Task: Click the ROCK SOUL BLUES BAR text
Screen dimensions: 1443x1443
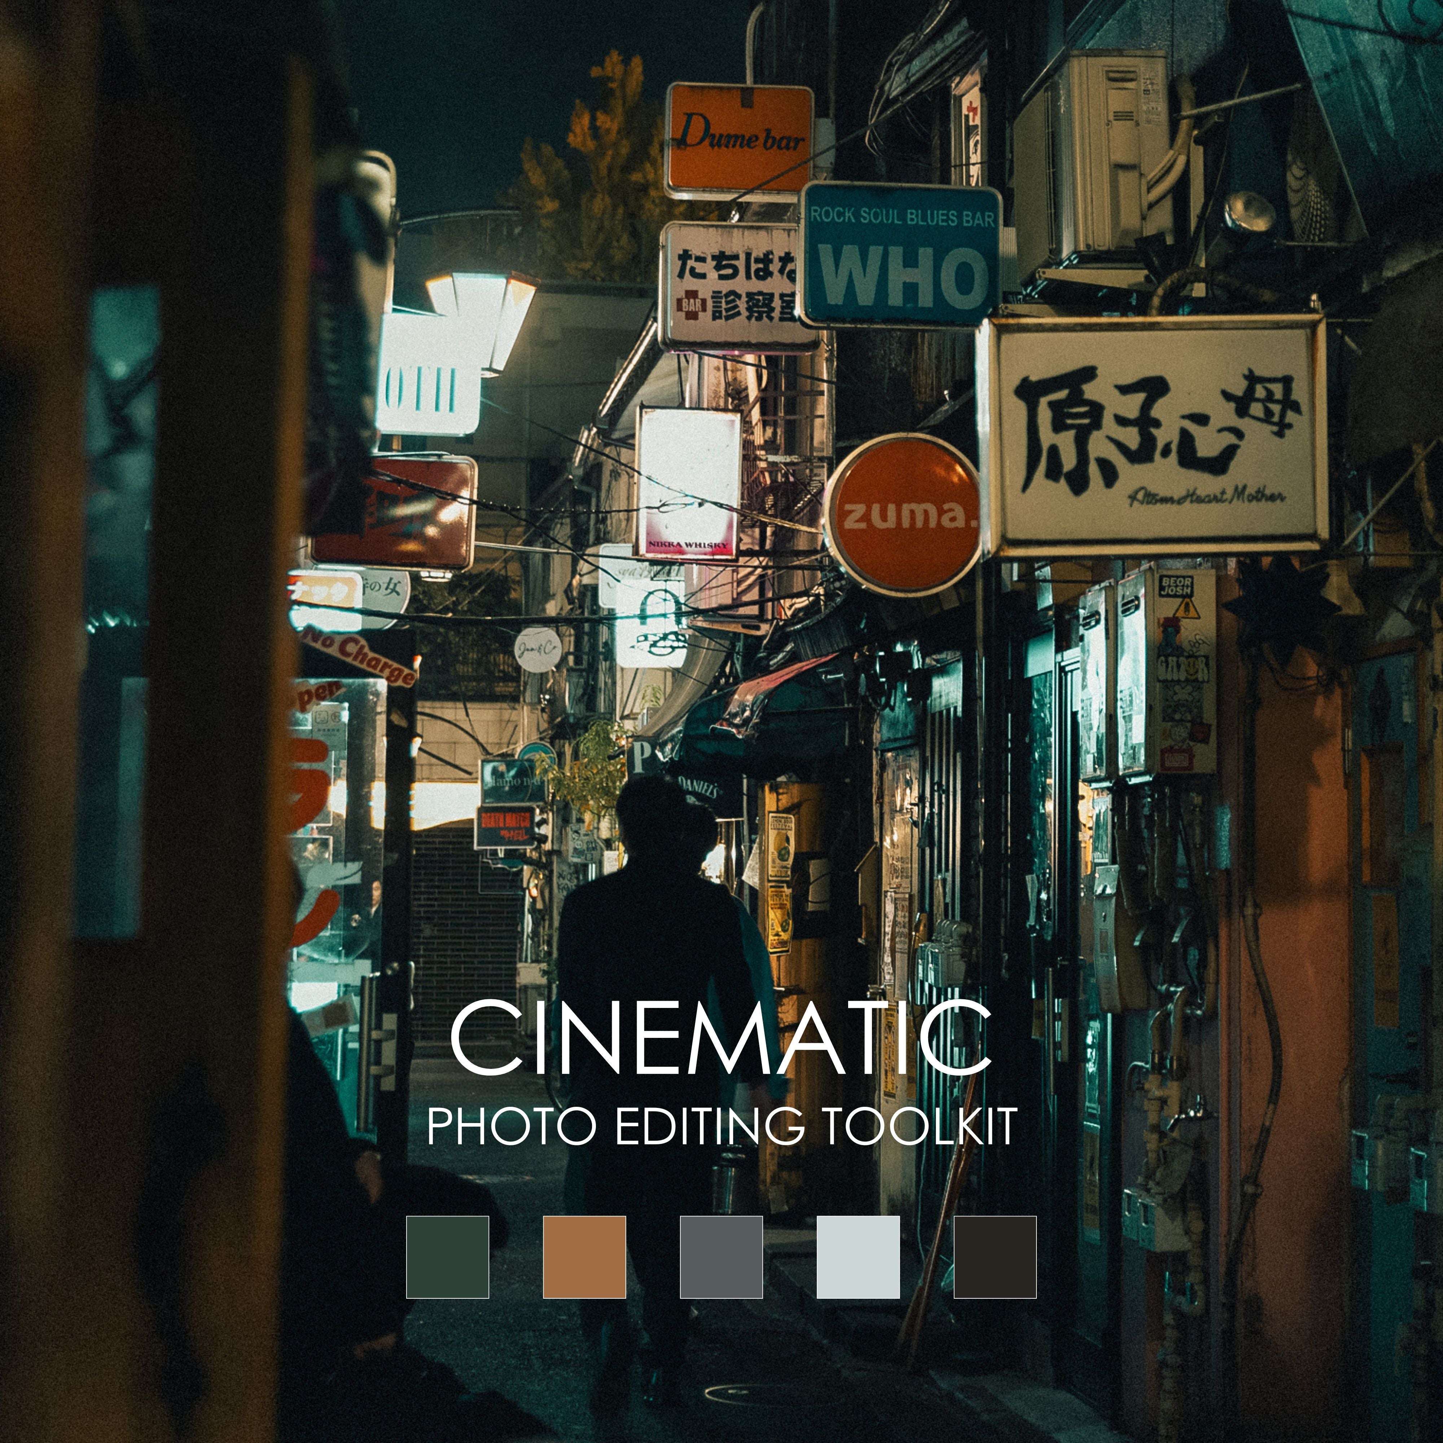Action: 902,216
